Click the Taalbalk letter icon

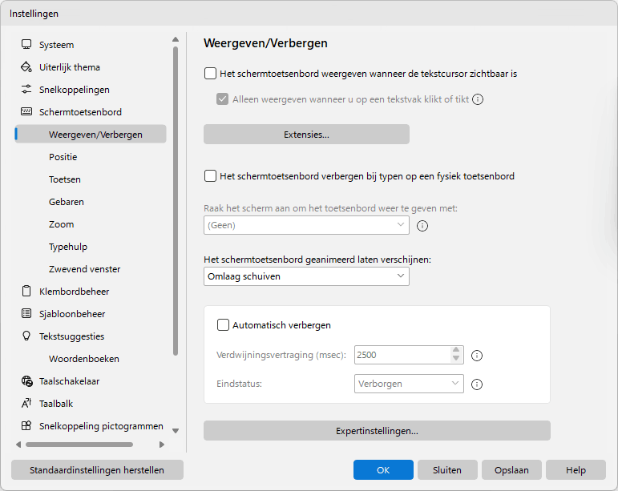click(x=26, y=403)
